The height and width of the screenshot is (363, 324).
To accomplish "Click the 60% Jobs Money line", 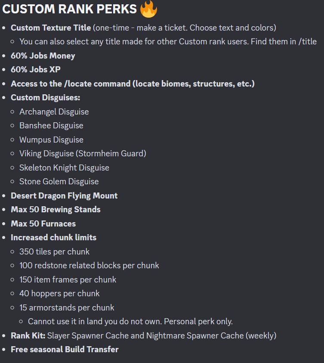I will [43, 56].
